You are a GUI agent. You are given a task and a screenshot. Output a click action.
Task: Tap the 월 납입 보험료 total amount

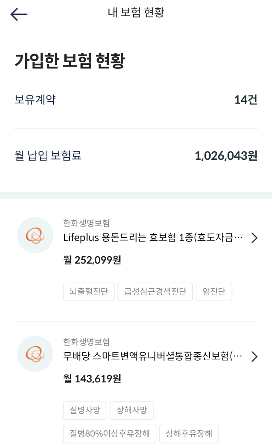[226, 155]
